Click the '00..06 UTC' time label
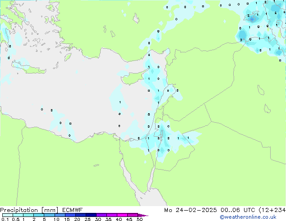The width and height of the screenshot is (286, 221). point(238,210)
